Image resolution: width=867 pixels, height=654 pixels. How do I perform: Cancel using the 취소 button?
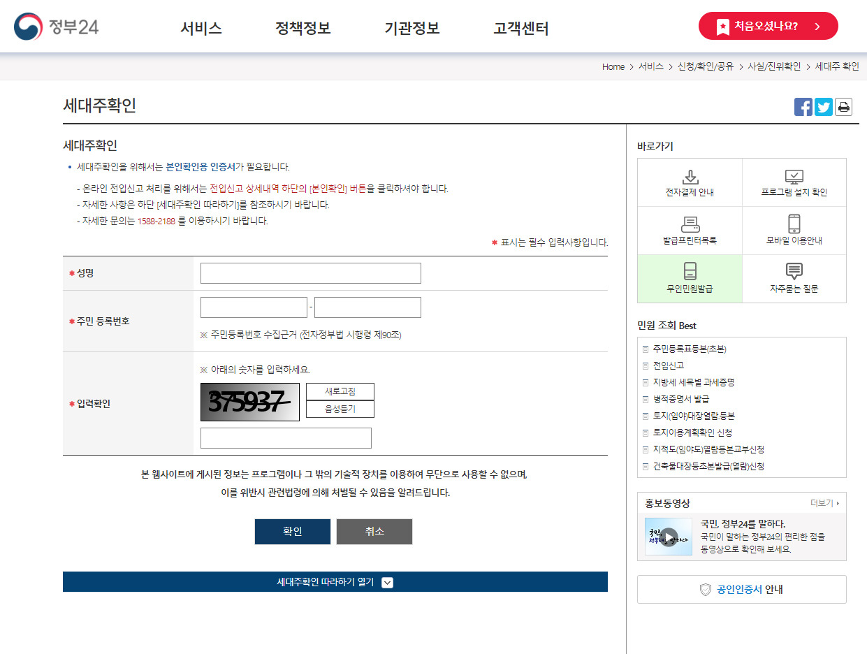pos(374,531)
